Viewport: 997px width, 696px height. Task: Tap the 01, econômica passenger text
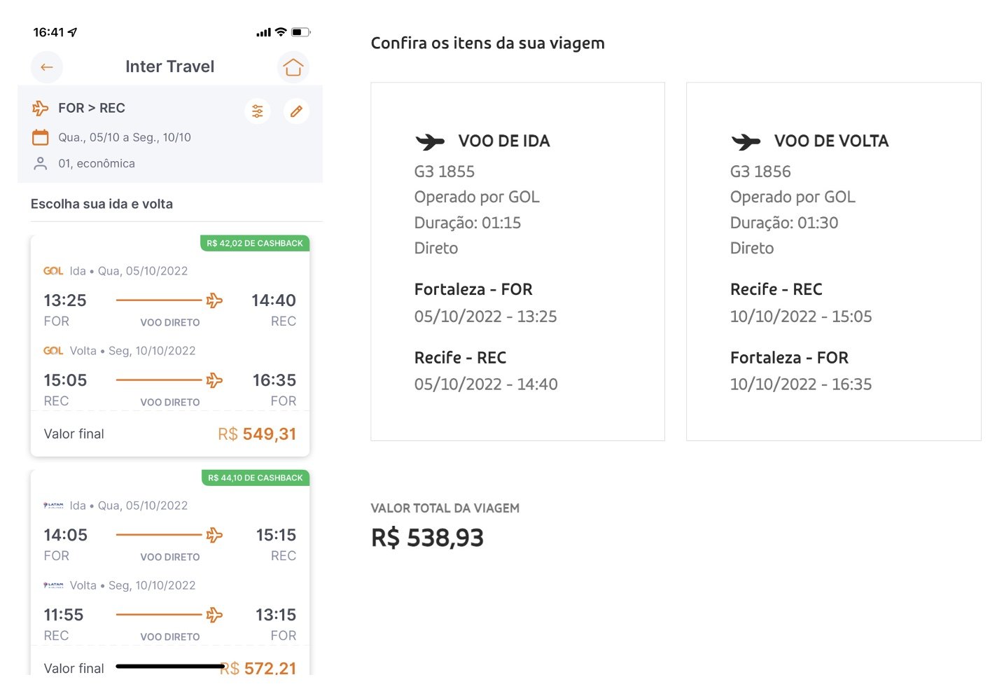click(97, 163)
